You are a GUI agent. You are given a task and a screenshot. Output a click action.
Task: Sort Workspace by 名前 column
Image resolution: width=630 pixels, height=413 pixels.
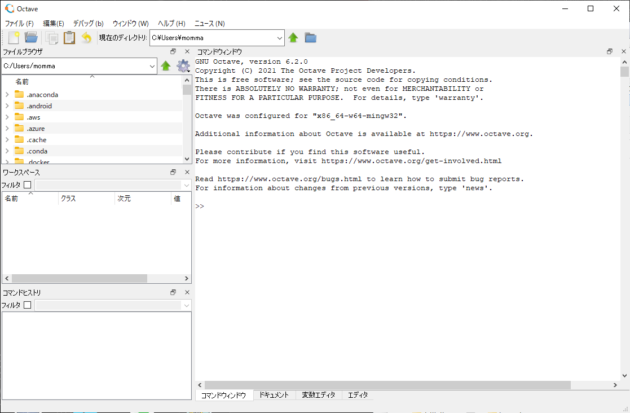click(30, 199)
